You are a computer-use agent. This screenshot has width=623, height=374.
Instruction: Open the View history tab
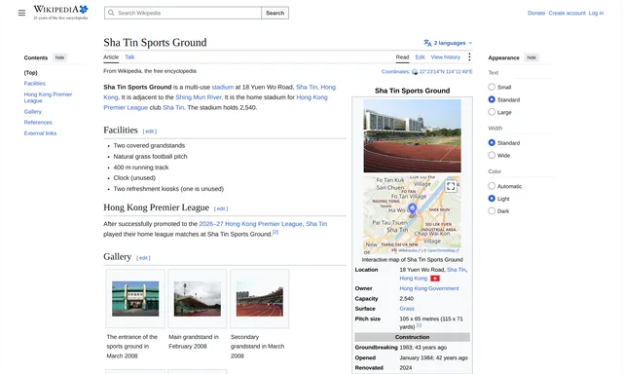(x=446, y=57)
